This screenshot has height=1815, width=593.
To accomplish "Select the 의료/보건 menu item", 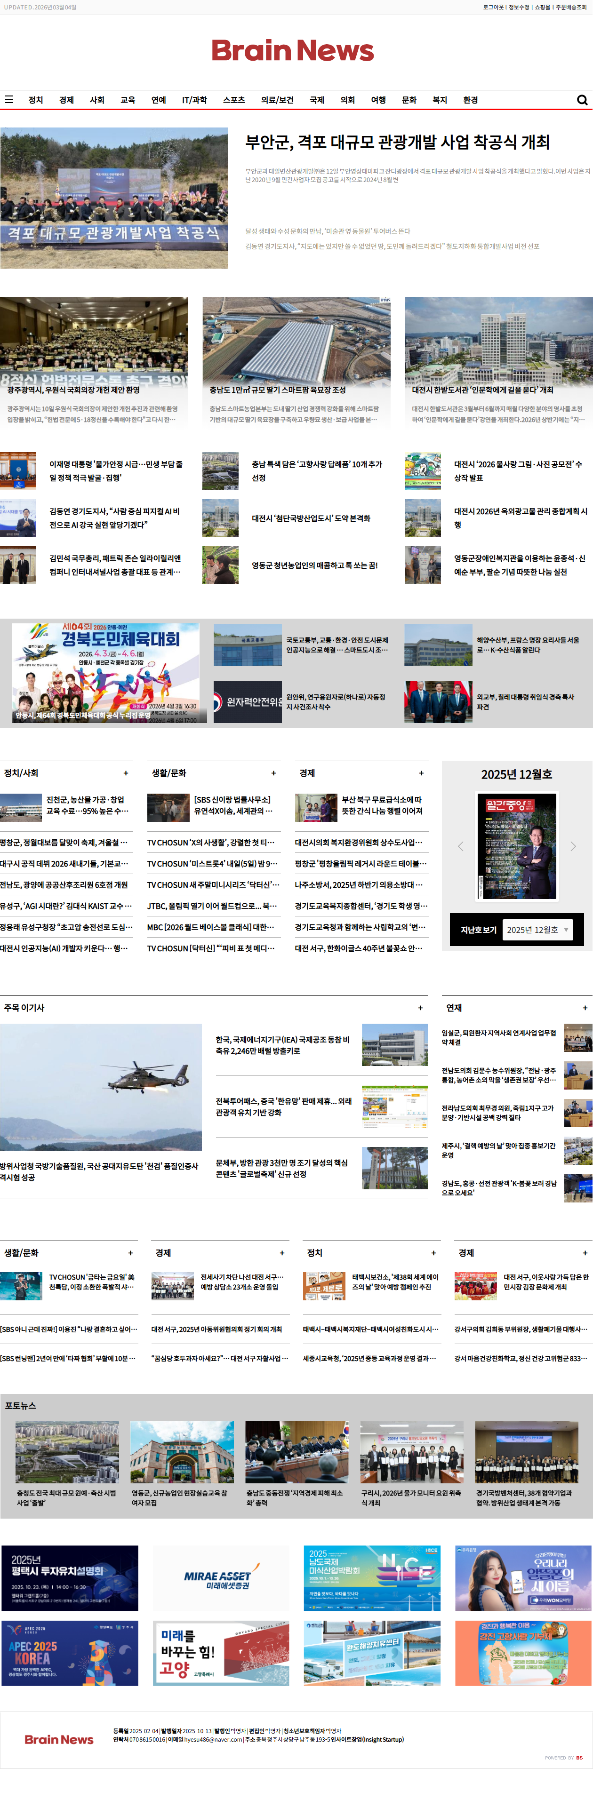I will 277,100.
